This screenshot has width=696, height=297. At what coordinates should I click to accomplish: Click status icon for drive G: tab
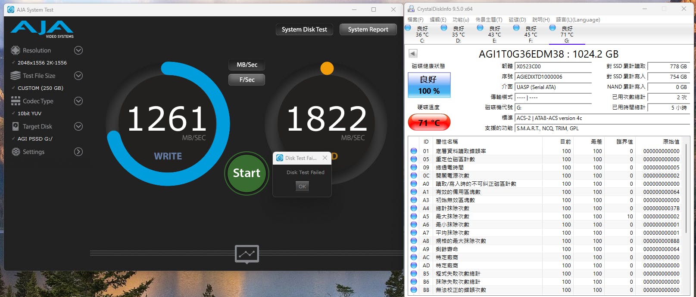[552, 28]
